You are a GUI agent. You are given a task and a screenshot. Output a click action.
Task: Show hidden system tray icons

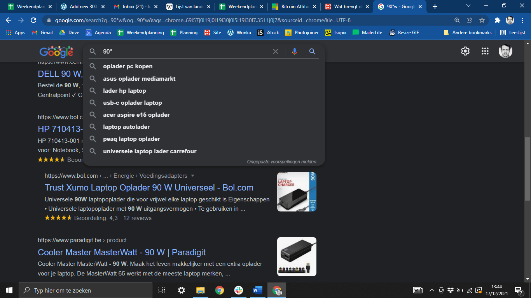pyautogui.click(x=431, y=290)
